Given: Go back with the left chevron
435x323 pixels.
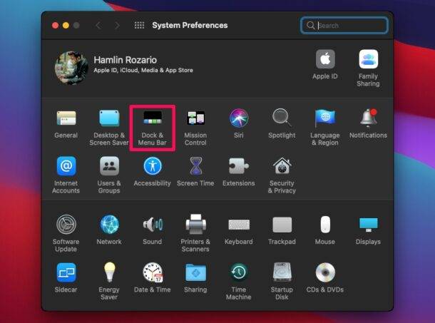Looking at the screenshot, I should [x=98, y=26].
